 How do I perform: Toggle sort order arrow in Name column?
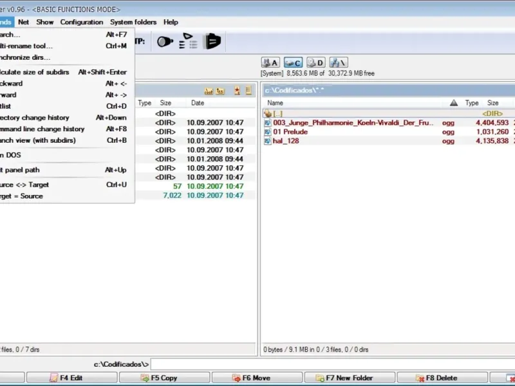(453, 103)
